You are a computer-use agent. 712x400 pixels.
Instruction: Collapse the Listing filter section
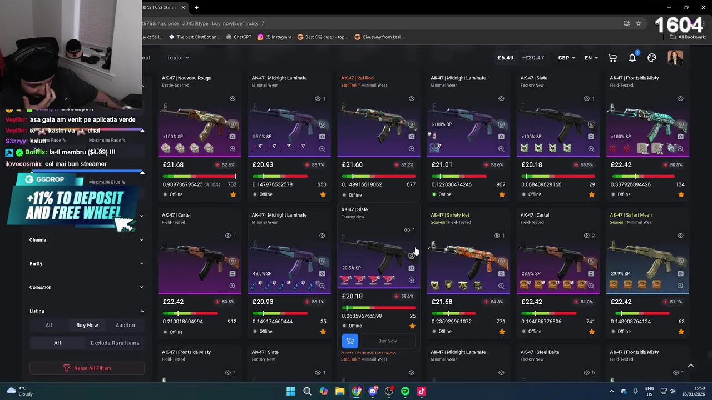[87, 311]
